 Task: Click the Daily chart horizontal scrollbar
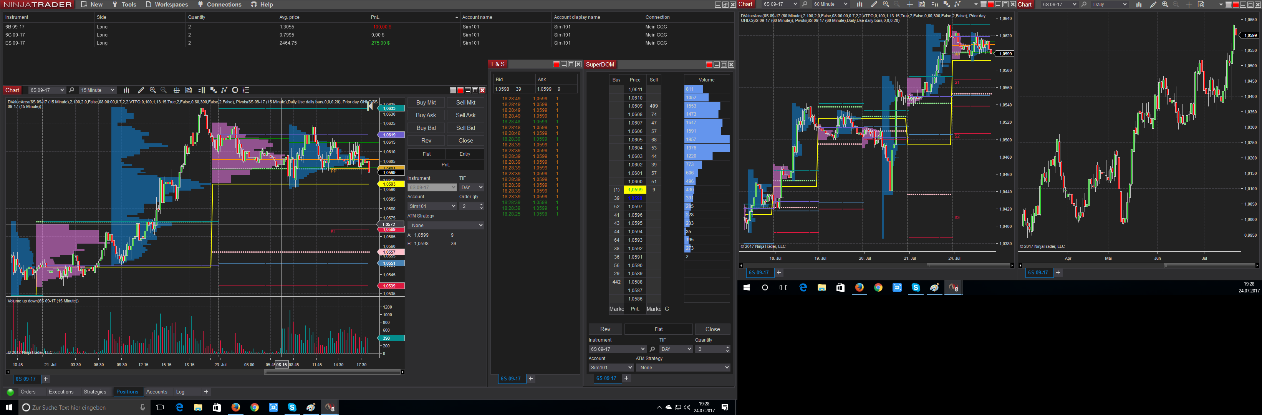point(1210,266)
